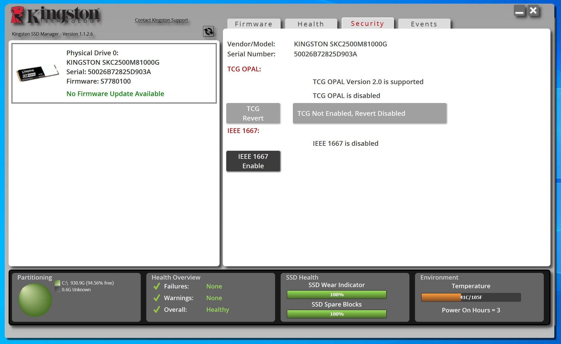Click the SSD Wear Indicator progress bar
561x344 pixels.
tap(337, 295)
